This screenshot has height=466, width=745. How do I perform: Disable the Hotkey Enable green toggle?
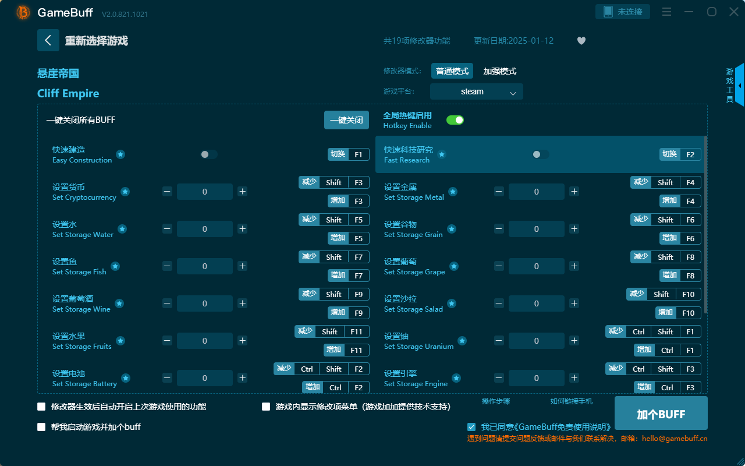pyautogui.click(x=455, y=119)
